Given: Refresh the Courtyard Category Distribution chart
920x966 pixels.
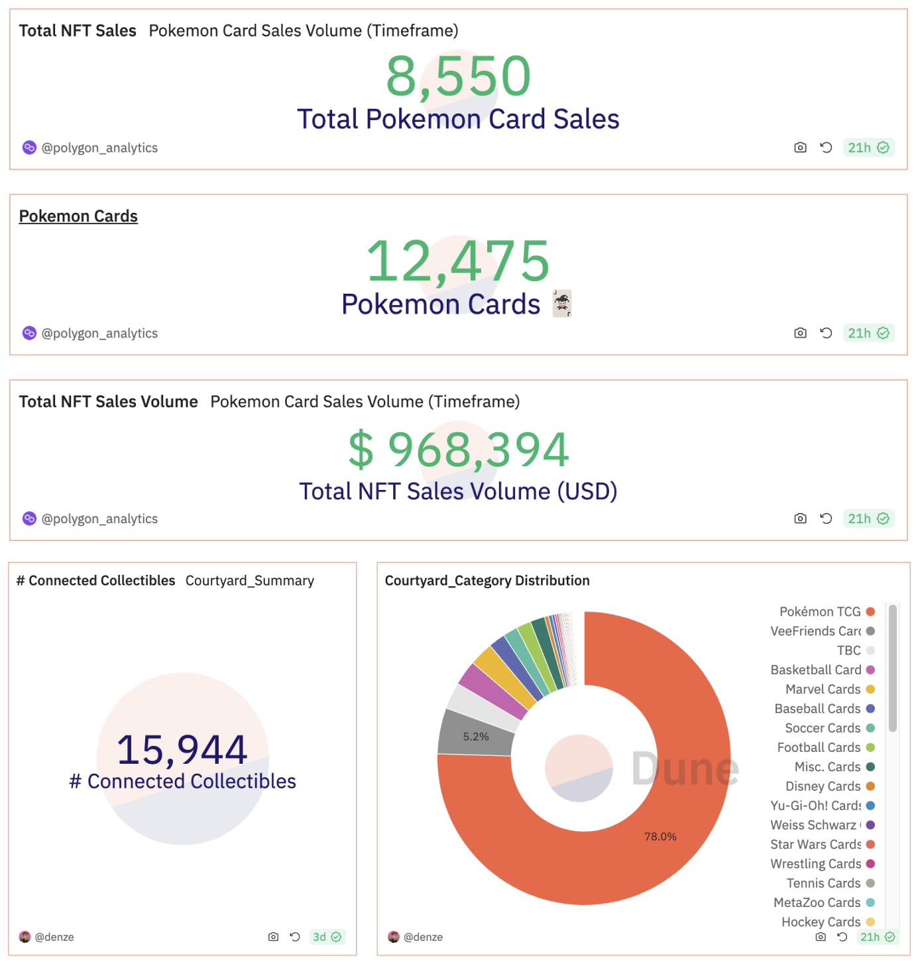Looking at the screenshot, I should click(842, 937).
